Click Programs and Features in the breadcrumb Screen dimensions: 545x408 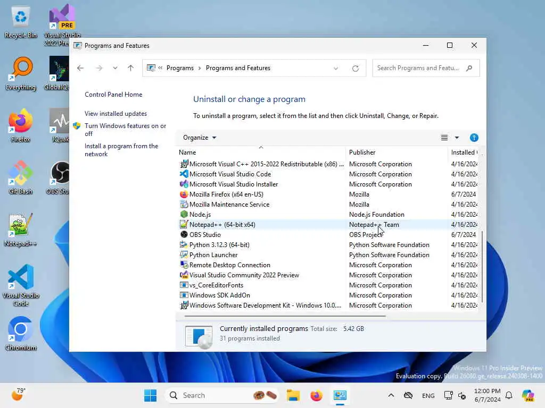point(238,68)
